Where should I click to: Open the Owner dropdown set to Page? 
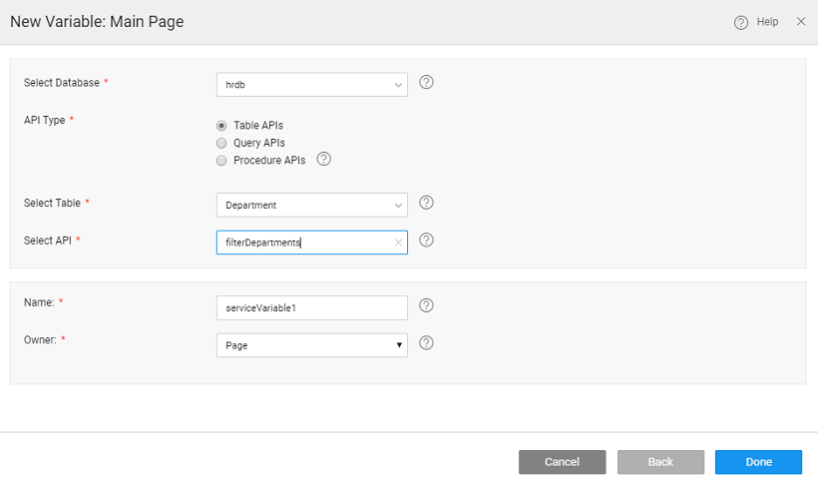point(311,345)
